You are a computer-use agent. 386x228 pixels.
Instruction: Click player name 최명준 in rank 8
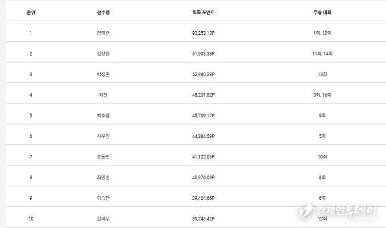(103, 178)
